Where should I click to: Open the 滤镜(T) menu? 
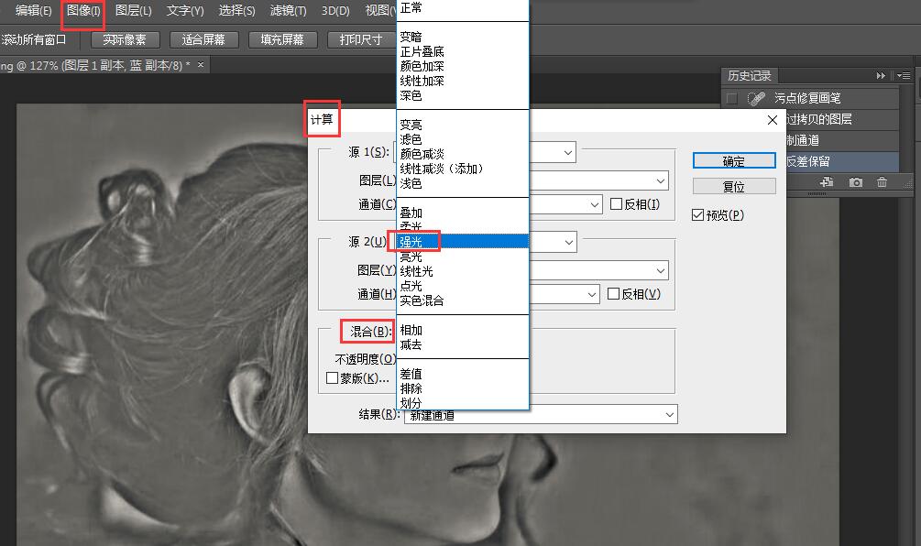pyautogui.click(x=288, y=11)
